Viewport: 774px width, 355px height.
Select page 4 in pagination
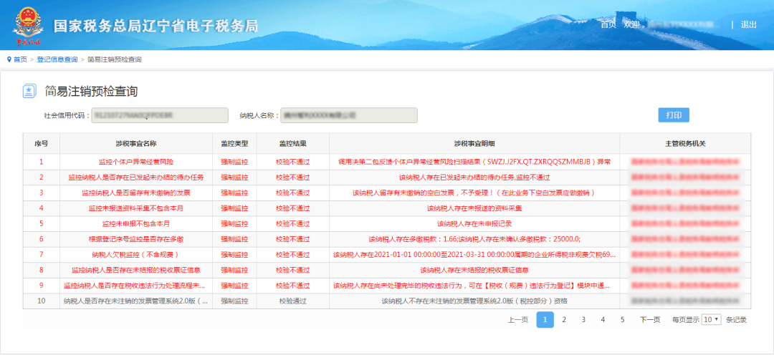pyautogui.click(x=603, y=319)
